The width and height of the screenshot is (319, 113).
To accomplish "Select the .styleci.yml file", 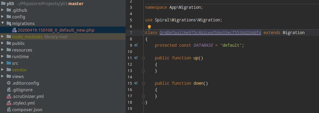I will [24, 103].
